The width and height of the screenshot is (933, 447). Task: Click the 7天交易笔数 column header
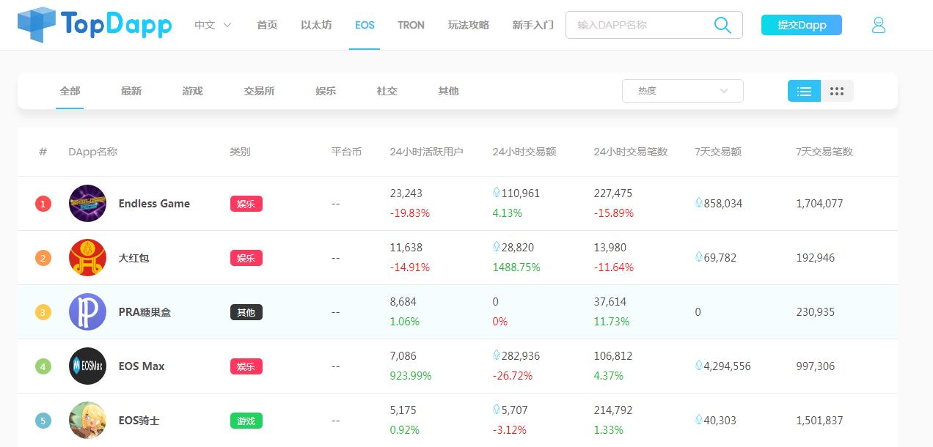[824, 152]
